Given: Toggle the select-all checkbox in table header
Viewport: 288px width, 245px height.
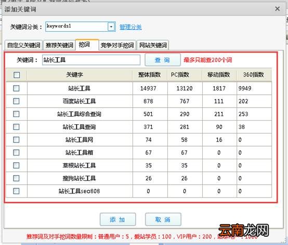Looking at the screenshot, I should pyautogui.click(x=17, y=75).
